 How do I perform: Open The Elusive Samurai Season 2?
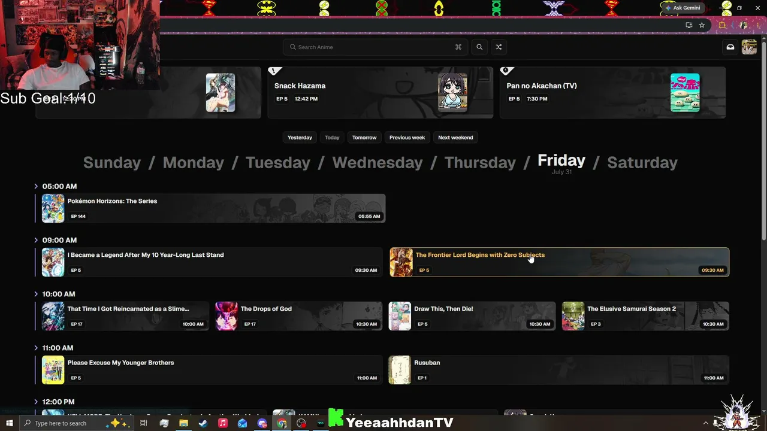click(x=645, y=316)
